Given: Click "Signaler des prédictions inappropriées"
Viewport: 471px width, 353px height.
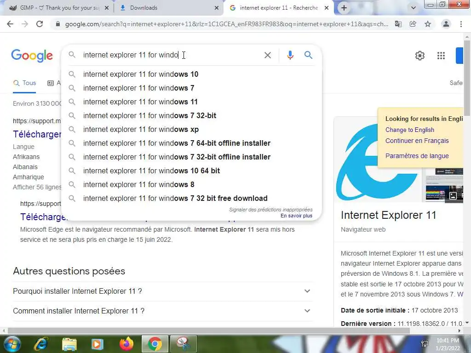Looking at the screenshot, I should (271, 210).
